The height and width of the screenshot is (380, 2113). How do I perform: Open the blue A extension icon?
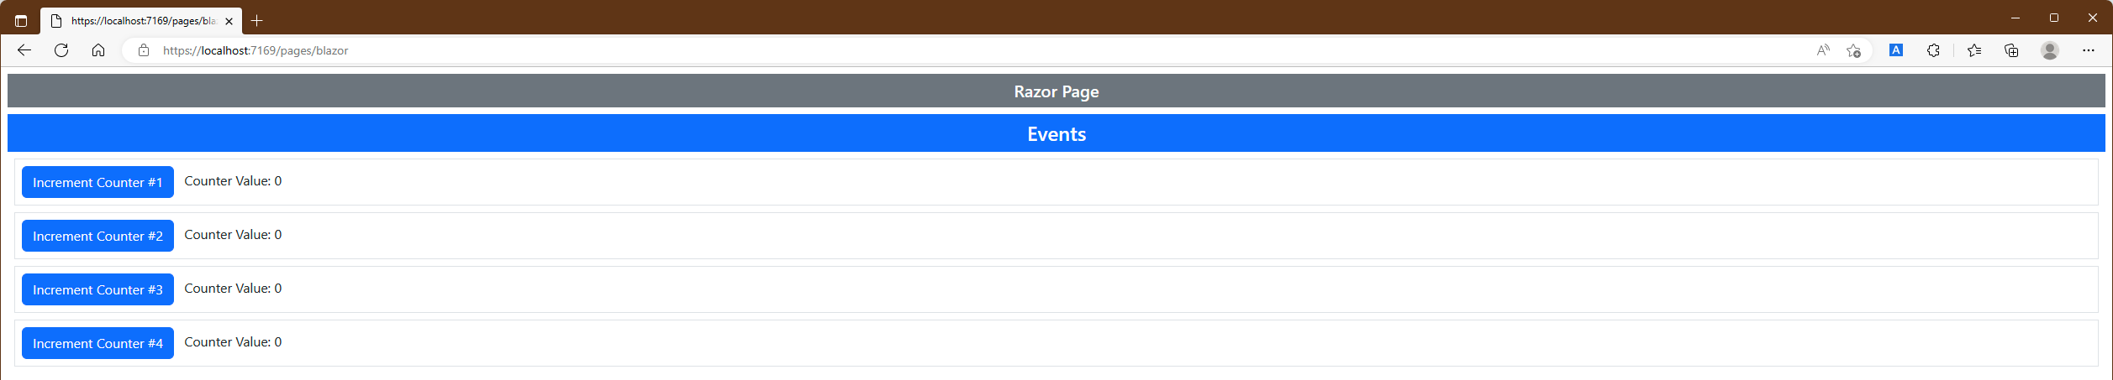pos(1896,50)
